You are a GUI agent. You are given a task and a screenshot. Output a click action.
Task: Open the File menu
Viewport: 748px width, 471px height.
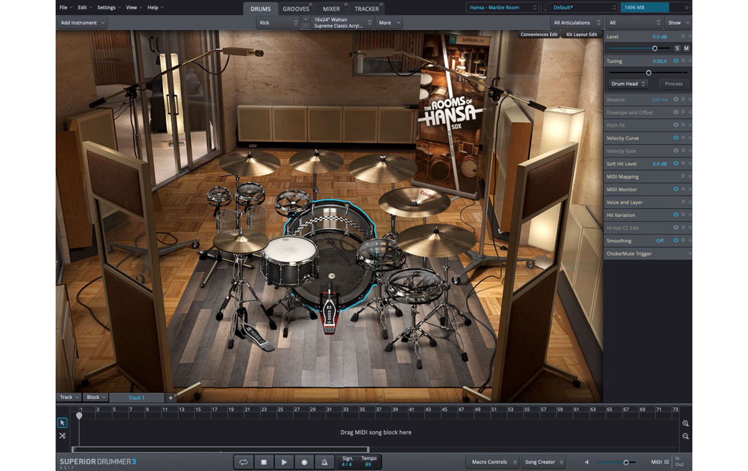coord(65,7)
